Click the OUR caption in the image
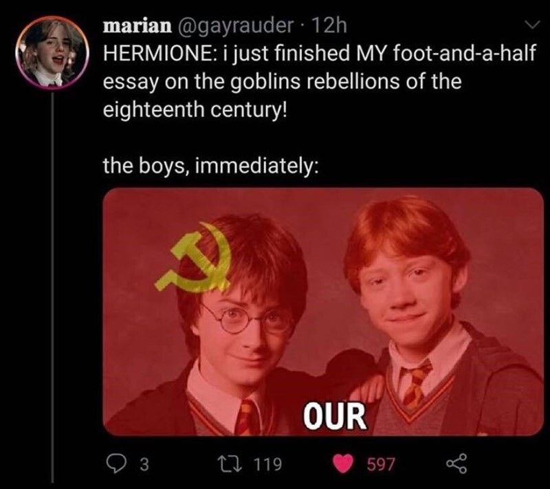This screenshot has width=550, height=489. point(335,416)
